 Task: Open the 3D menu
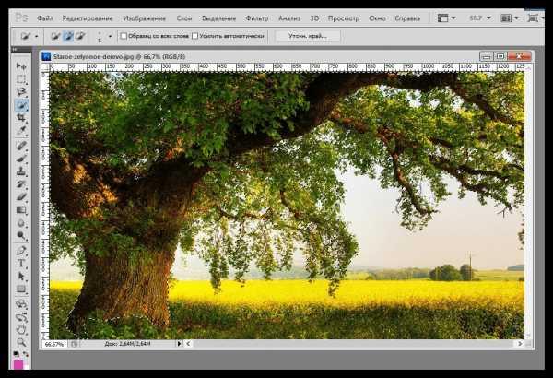point(314,18)
